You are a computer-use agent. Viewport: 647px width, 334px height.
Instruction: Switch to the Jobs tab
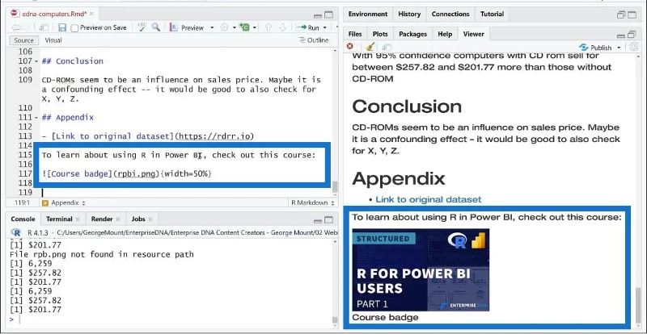tap(138, 219)
